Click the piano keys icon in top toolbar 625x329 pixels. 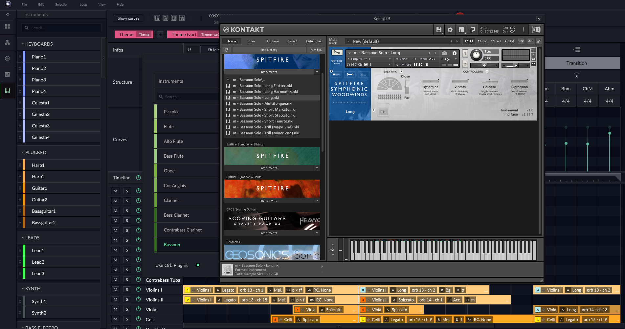click(157, 18)
